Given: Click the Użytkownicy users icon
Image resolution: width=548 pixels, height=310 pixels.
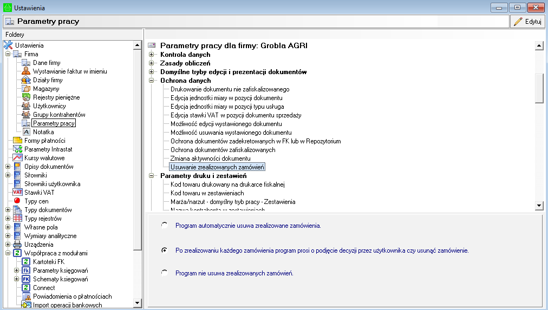Looking at the screenshot, I should point(26,106).
